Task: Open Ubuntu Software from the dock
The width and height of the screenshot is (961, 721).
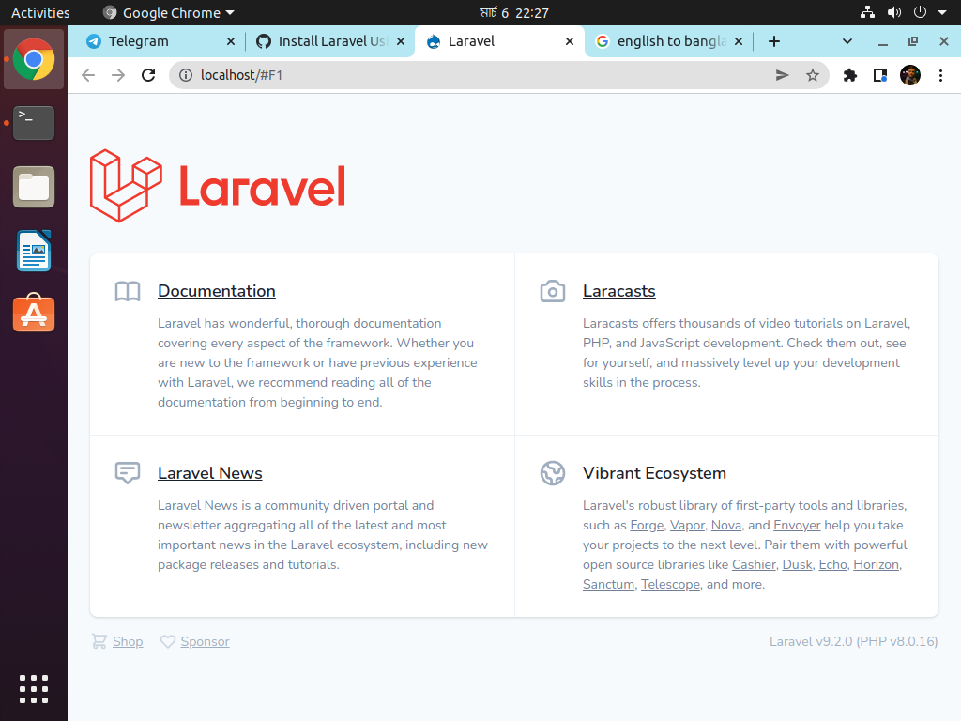Action: [x=34, y=314]
